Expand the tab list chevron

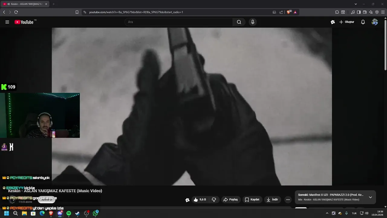click(x=356, y=4)
